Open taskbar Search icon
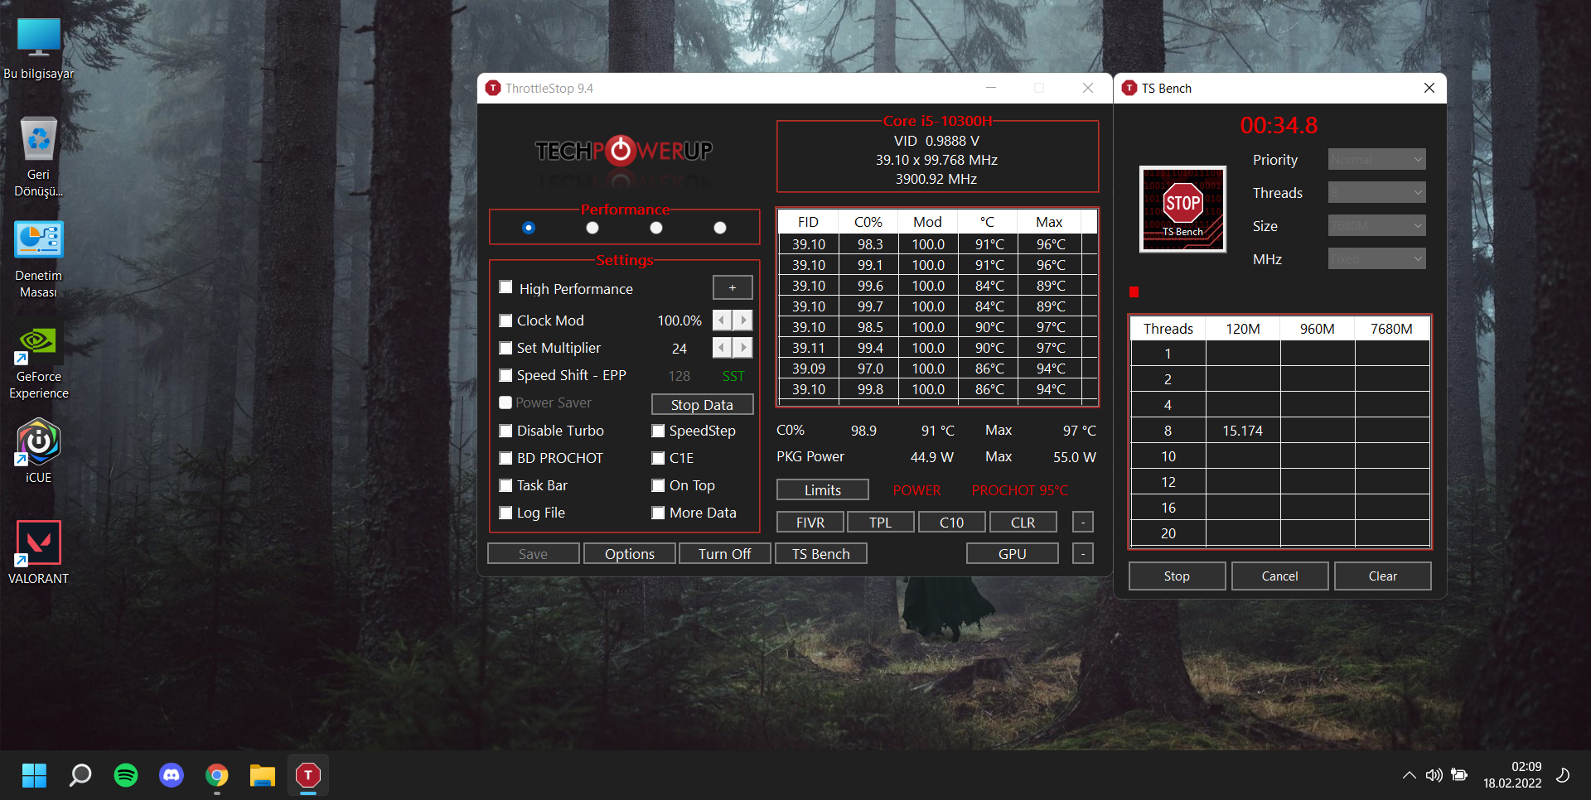Image resolution: width=1591 pixels, height=800 pixels. [x=80, y=775]
